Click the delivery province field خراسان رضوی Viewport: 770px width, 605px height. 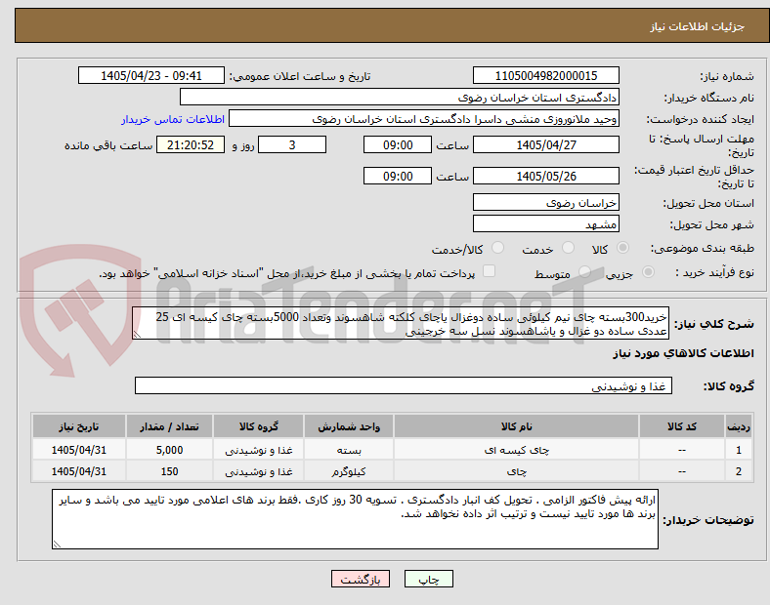tap(546, 203)
